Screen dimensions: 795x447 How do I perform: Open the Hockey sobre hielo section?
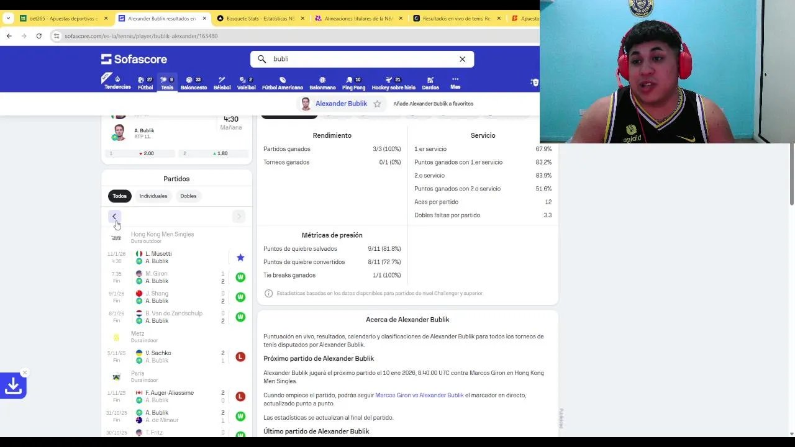point(393,83)
